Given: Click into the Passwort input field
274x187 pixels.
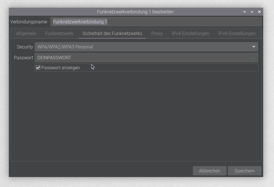Looking at the screenshot, I should 143,58.
